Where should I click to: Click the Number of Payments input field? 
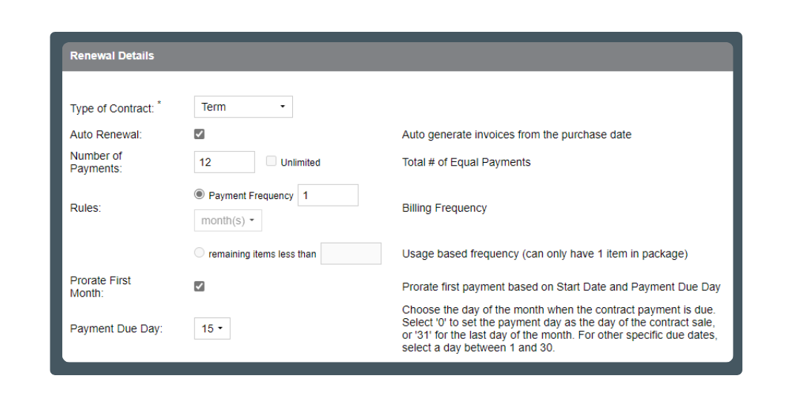tap(224, 162)
